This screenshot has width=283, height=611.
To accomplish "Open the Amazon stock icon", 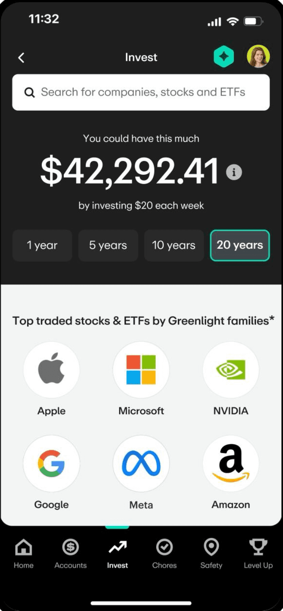I will click(231, 463).
